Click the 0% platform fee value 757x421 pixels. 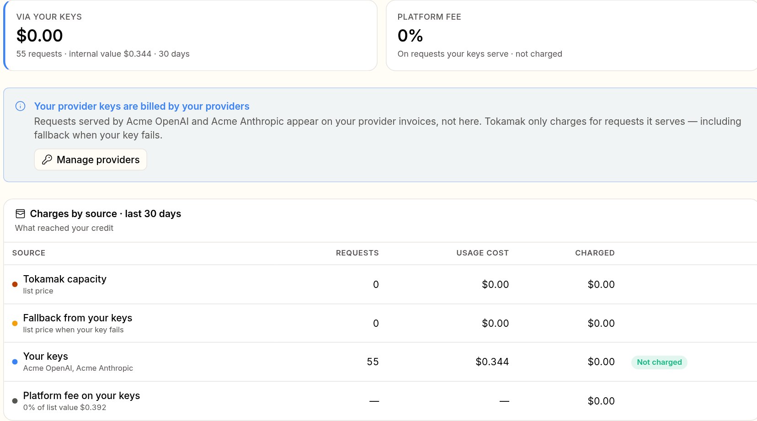(x=410, y=36)
